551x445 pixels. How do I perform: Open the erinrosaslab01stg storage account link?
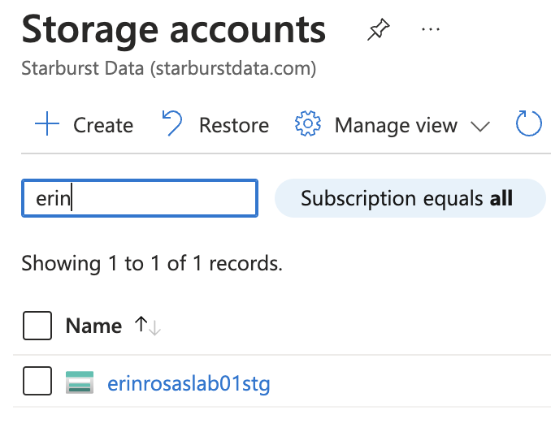coord(189,383)
